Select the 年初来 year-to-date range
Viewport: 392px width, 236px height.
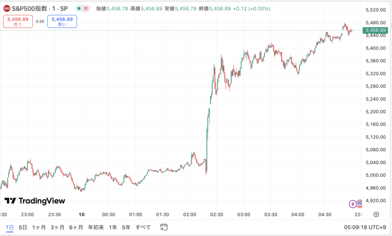pos(96,227)
